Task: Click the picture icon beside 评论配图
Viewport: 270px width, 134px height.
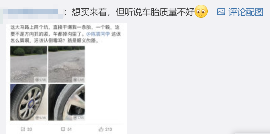Action: pyautogui.click(x=221, y=12)
